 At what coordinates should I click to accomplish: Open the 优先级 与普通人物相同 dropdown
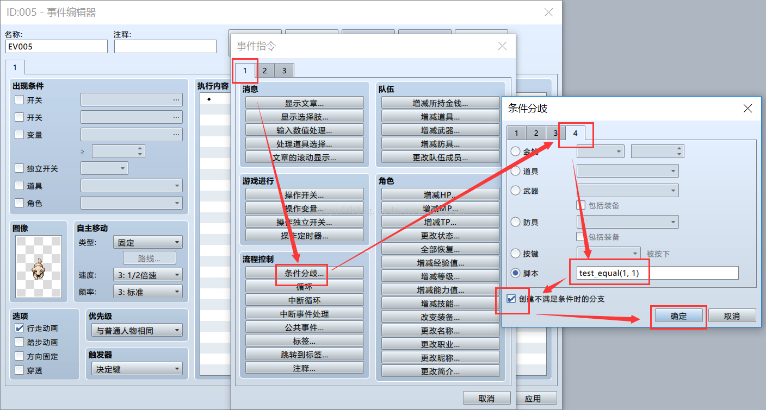click(137, 330)
